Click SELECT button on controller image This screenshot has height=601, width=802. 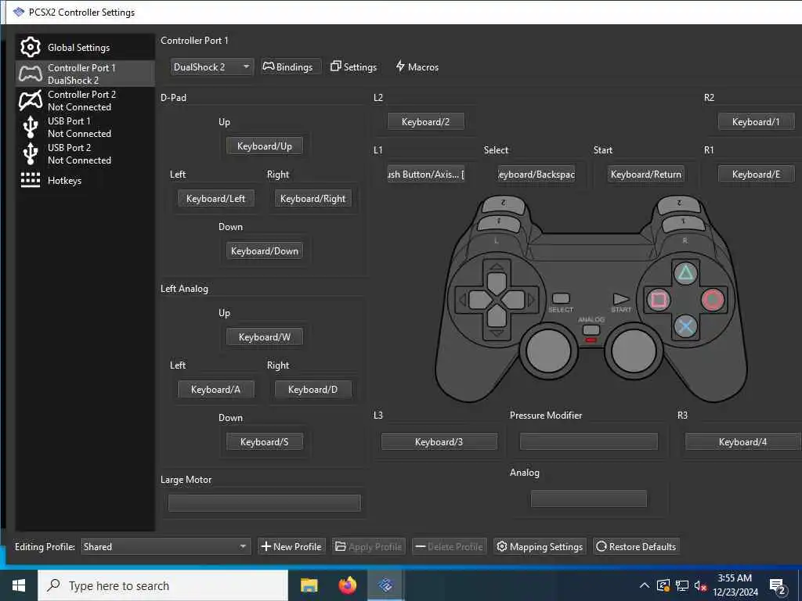(x=561, y=298)
